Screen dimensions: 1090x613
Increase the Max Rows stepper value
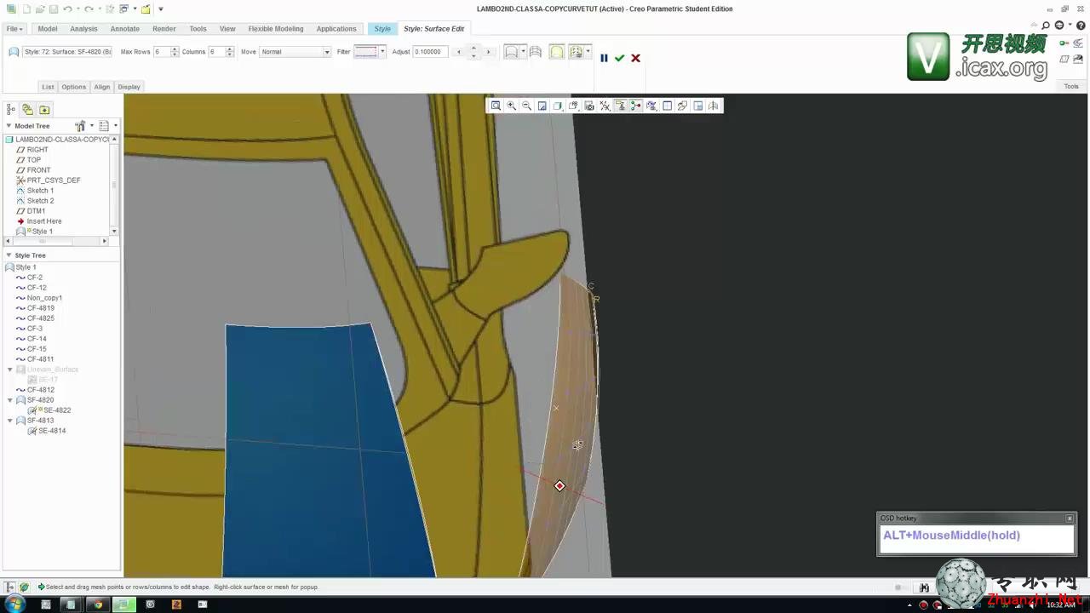click(x=175, y=49)
